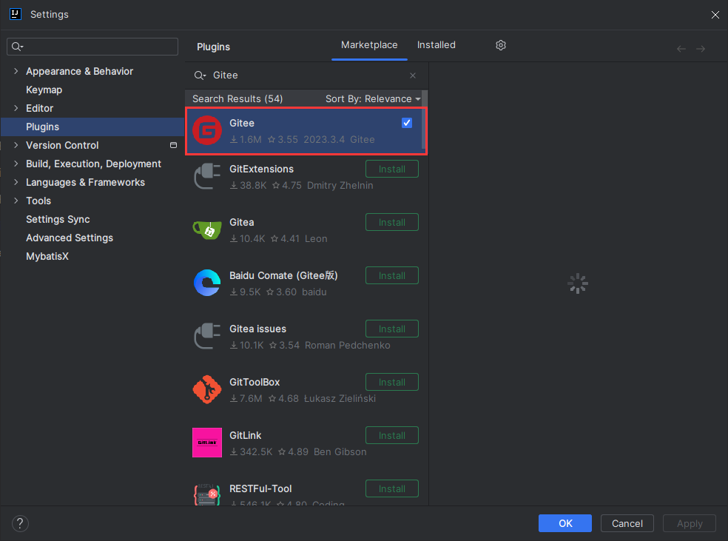728x541 pixels.
Task: Expand the Tools settings node
Action: pyautogui.click(x=16, y=201)
